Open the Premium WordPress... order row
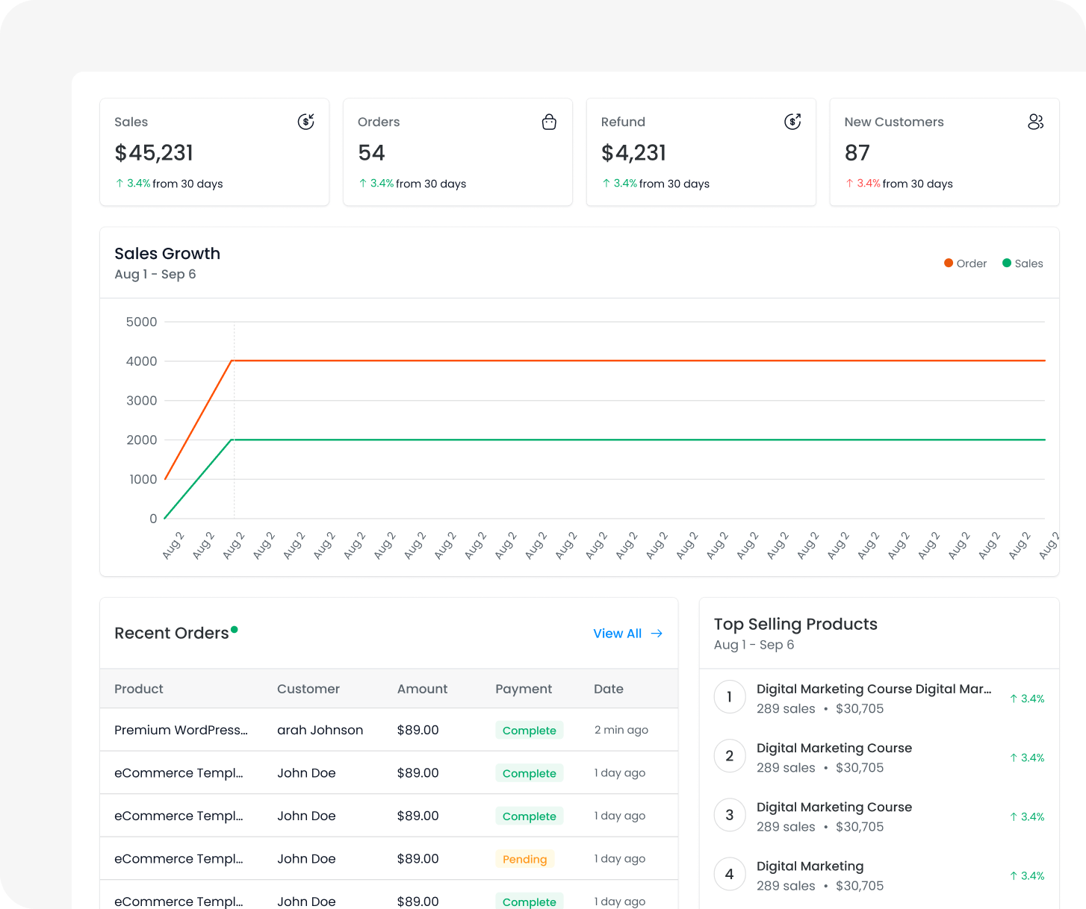Screen dimensions: 1086x909 coord(389,730)
